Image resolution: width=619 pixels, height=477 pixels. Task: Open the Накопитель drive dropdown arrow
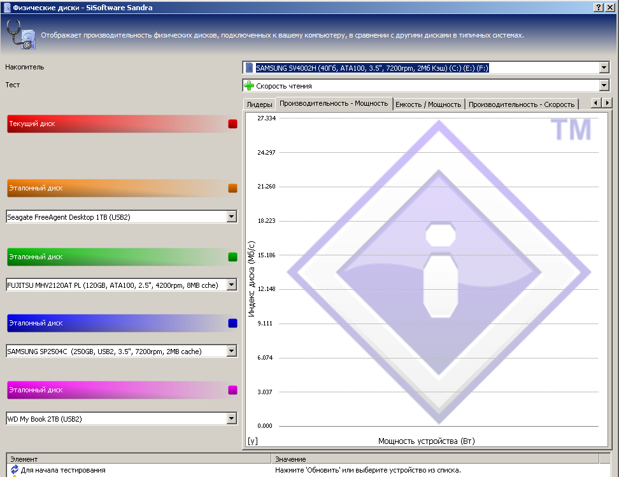click(604, 68)
